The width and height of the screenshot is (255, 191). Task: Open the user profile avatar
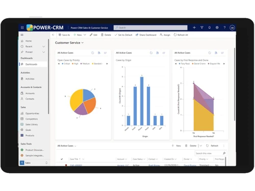tap(232, 28)
